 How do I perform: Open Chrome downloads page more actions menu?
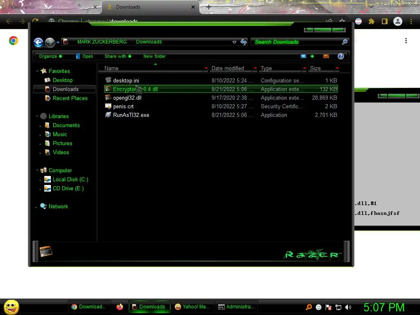click(x=406, y=41)
